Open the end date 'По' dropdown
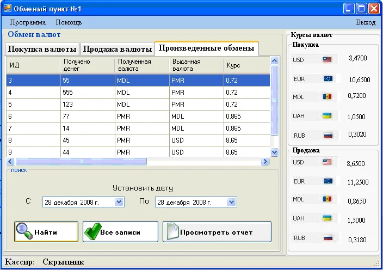The width and height of the screenshot is (383, 270). click(x=232, y=202)
